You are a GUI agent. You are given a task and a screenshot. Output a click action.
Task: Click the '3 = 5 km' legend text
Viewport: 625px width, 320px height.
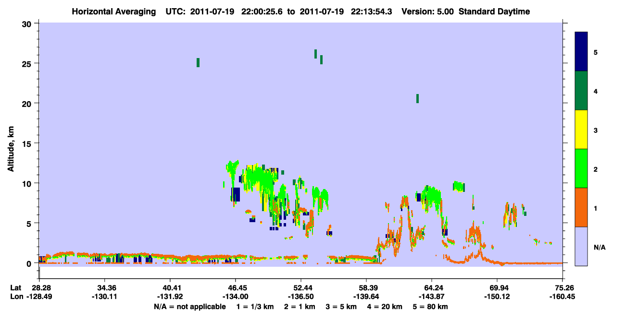coord(342,307)
